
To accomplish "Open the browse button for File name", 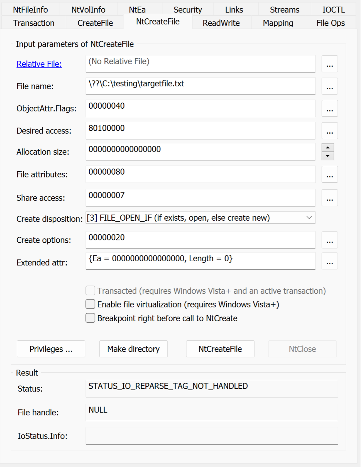I will pos(329,86).
